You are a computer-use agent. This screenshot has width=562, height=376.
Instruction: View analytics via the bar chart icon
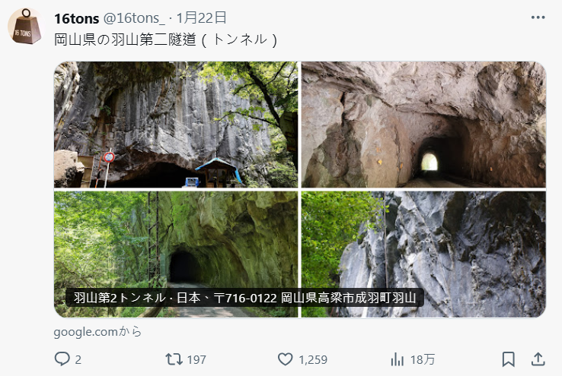click(x=397, y=359)
